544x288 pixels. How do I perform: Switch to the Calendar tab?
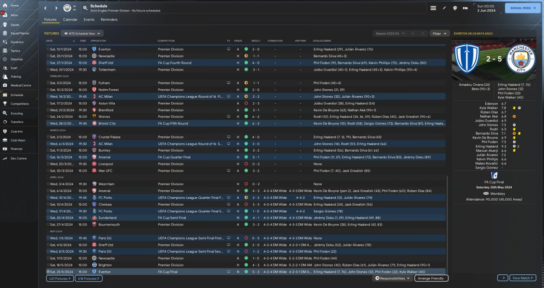tap(70, 20)
